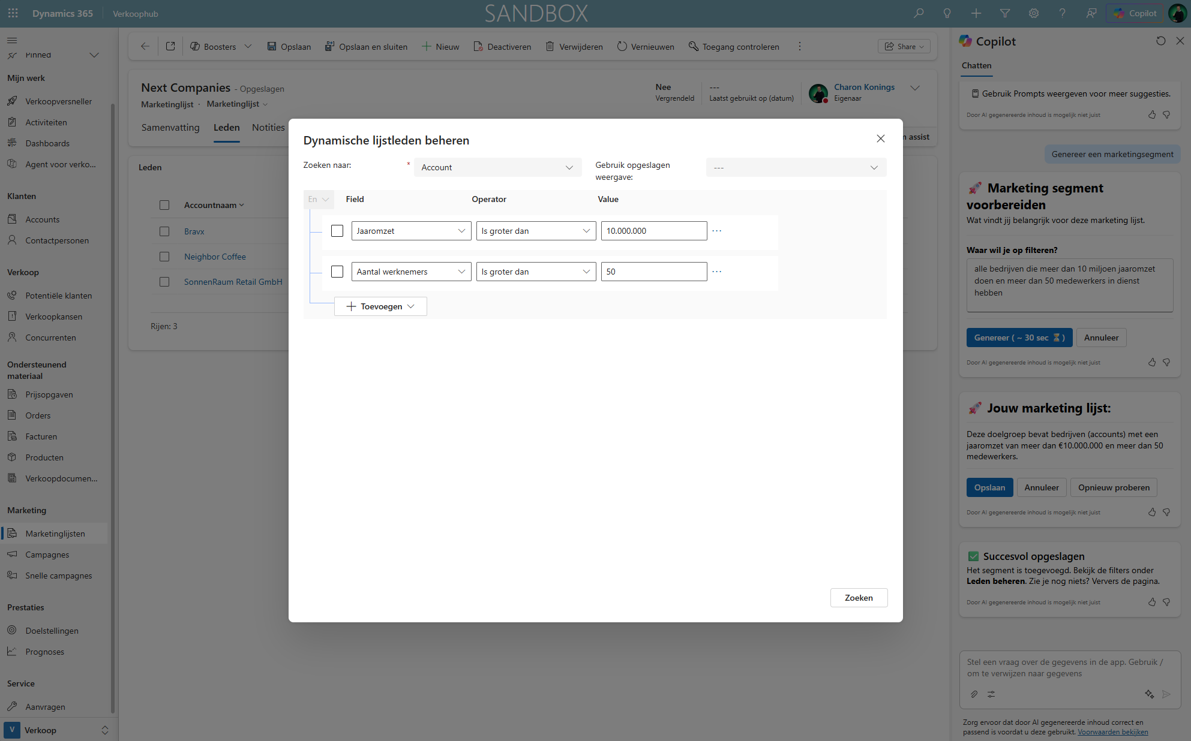Select the Neighbor Coffee row checkbox
The width and height of the screenshot is (1191, 741).
[164, 257]
